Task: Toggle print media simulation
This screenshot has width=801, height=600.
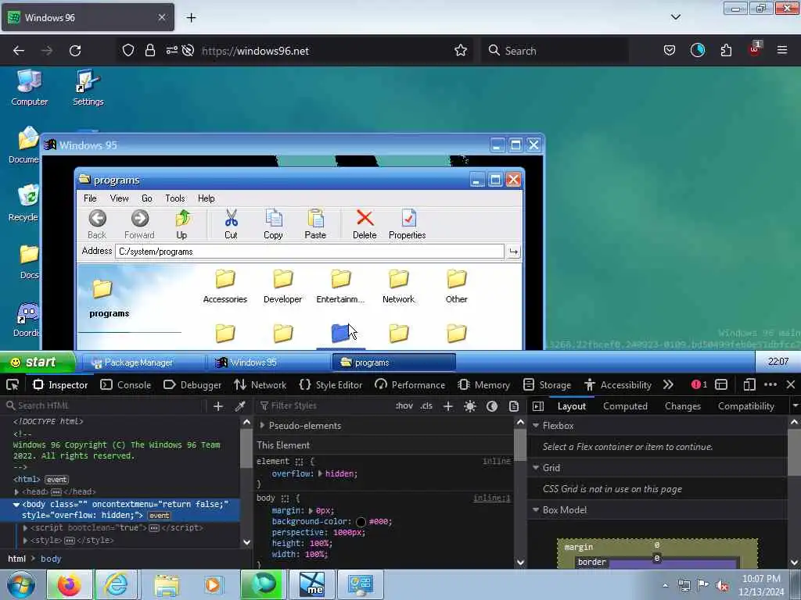Action: coord(514,406)
